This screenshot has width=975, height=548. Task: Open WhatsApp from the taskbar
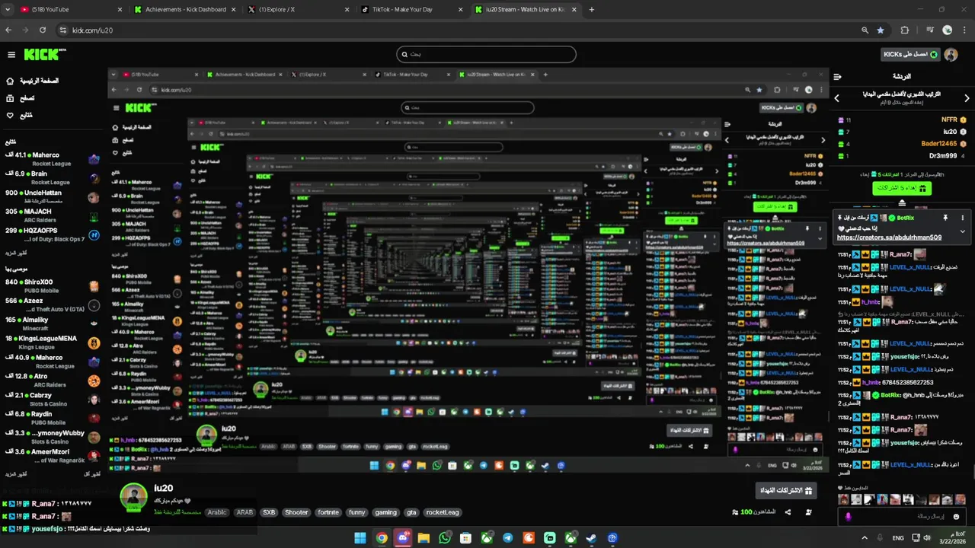tap(445, 538)
